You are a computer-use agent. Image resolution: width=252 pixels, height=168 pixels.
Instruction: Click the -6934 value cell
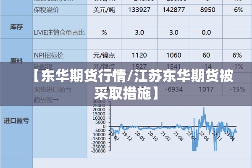[174, 89]
